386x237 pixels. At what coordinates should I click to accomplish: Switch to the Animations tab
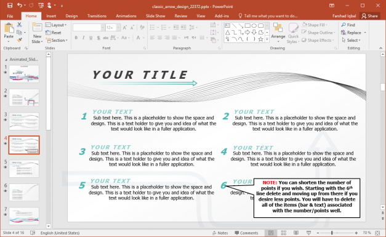click(x=126, y=16)
